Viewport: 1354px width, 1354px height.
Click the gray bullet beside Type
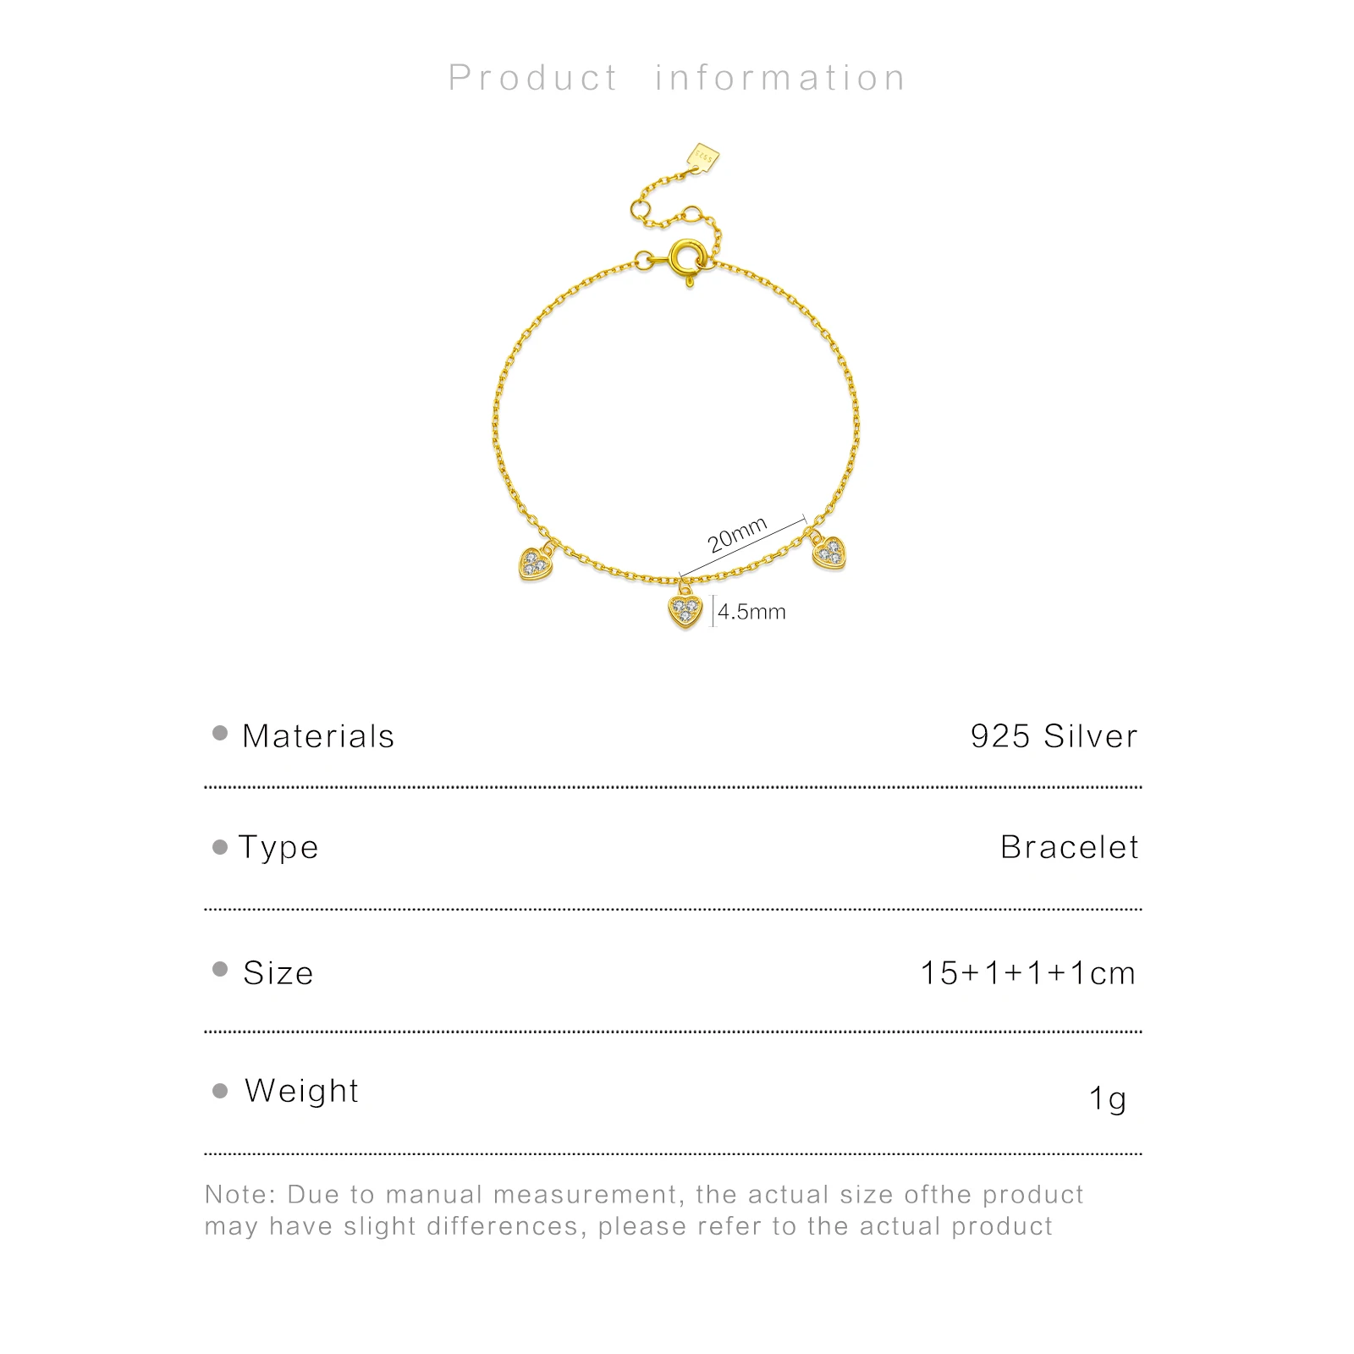tap(221, 846)
